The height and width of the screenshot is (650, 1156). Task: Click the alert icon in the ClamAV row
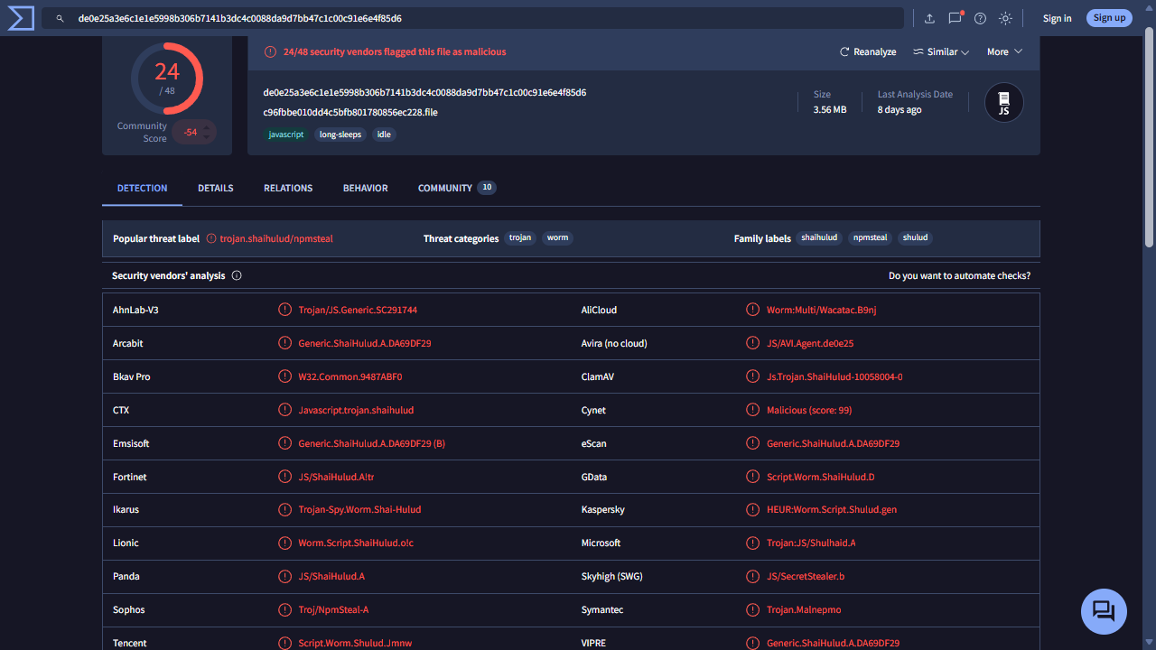tap(752, 376)
